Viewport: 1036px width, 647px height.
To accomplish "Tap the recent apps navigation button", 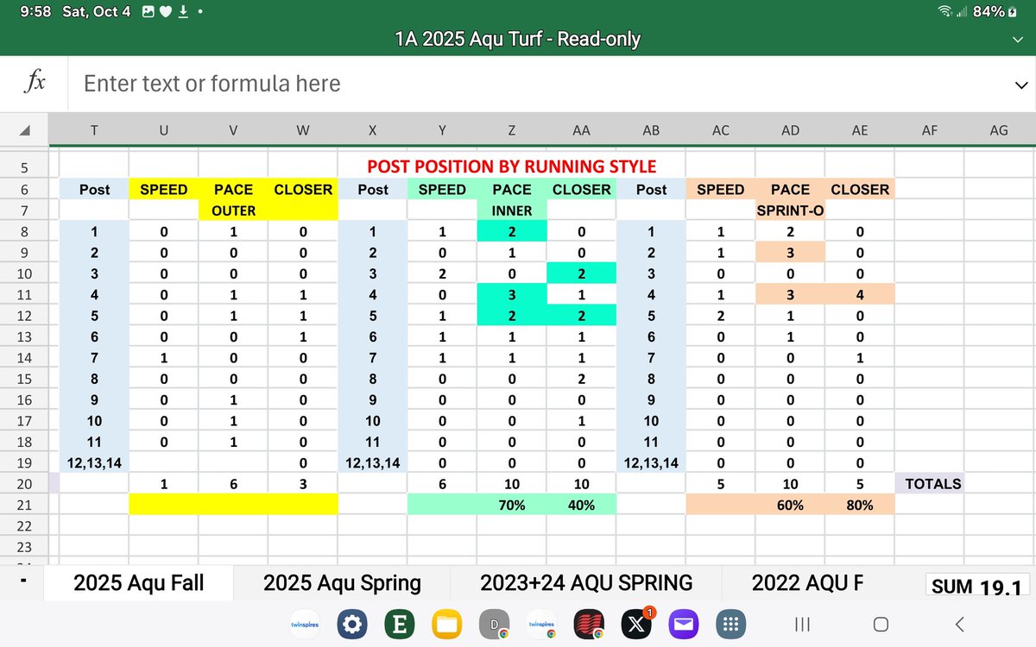I will [x=802, y=624].
